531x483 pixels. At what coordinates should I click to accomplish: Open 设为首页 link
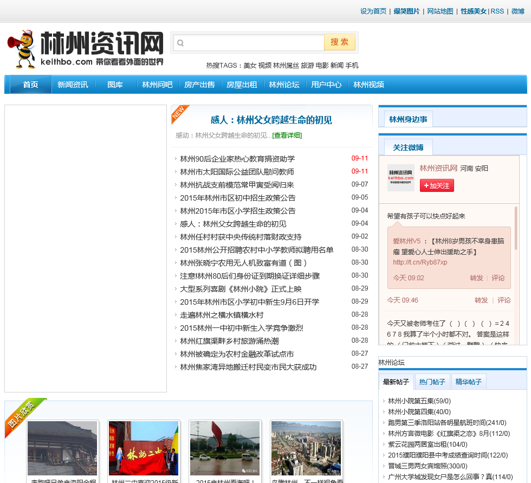[373, 11]
